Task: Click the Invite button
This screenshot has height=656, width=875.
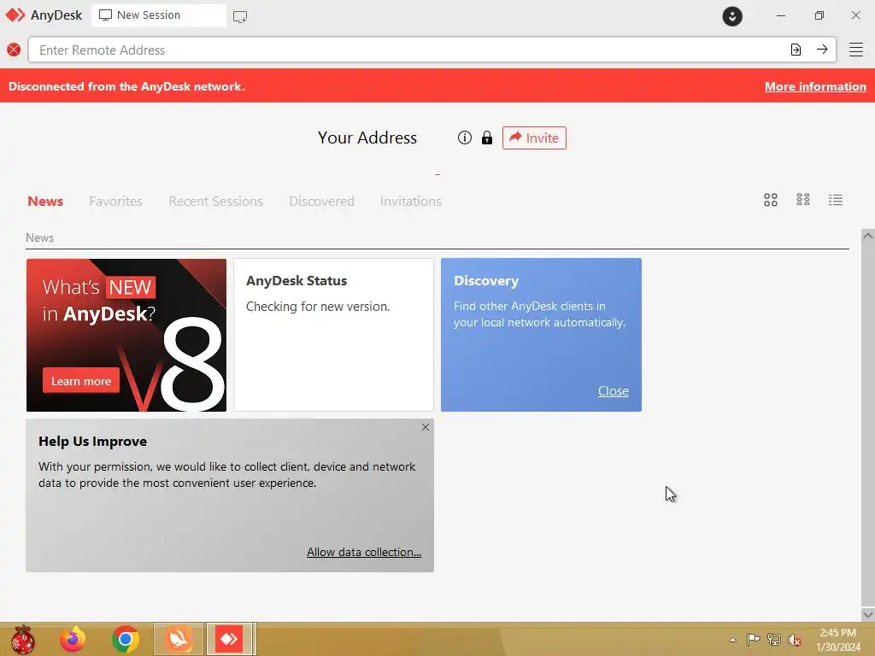Action: pyautogui.click(x=534, y=138)
